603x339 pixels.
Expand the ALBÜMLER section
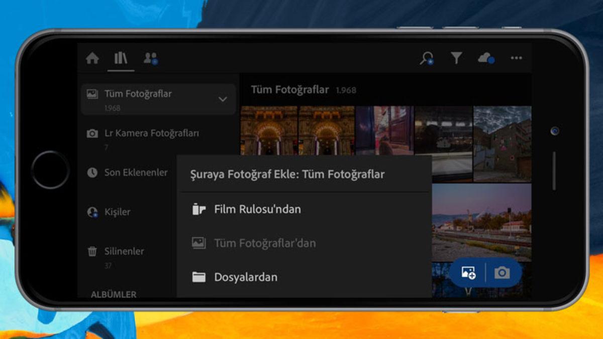114,294
